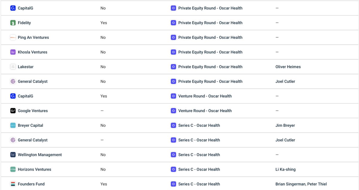Click the Wellington Management logo icon
359x190 pixels.
[13, 155]
